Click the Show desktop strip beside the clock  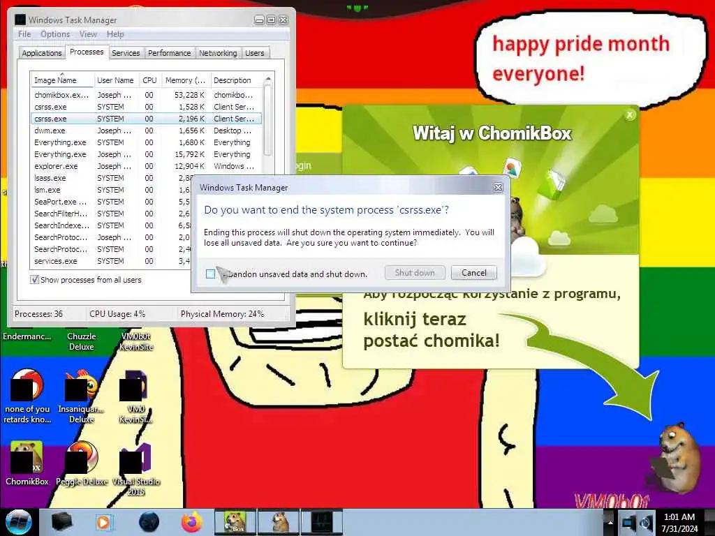coord(710,523)
